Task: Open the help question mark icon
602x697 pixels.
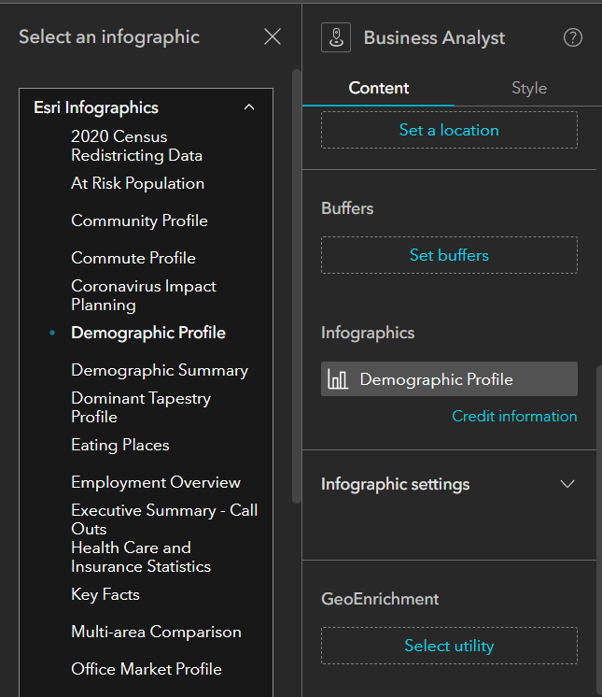Action: pos(573,37)
